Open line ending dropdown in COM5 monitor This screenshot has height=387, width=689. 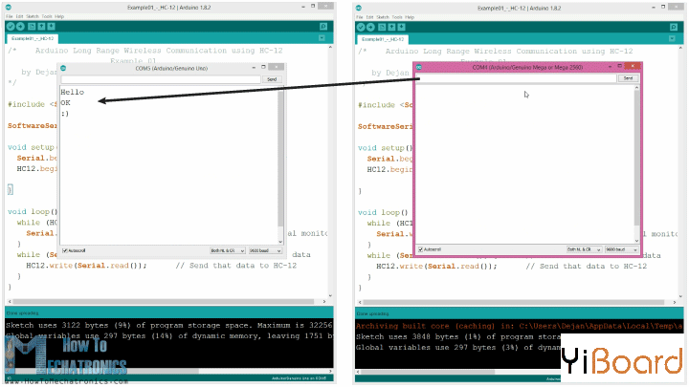[227, 250]
